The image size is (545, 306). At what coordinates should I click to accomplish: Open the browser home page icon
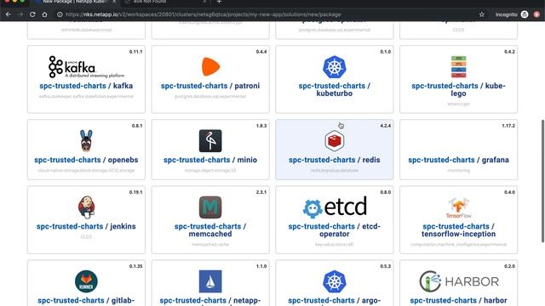(44, 14)
